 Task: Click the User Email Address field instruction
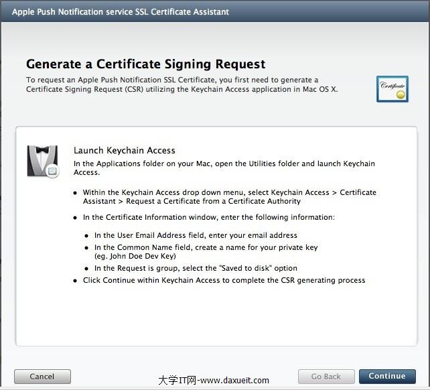(x=196, y=235)
